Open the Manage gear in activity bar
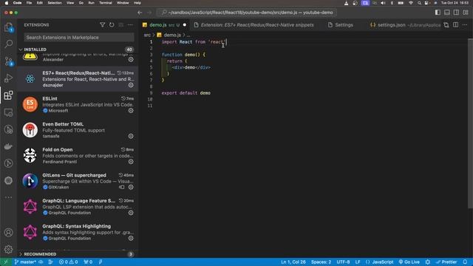 [x=8, y=249]
